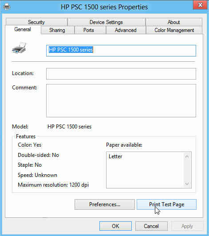
Task: Click the "Paper available:" label
Action: tap(124, 145)
